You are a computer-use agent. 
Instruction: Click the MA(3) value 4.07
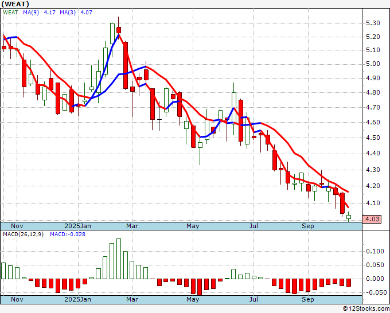pos(86,13)
